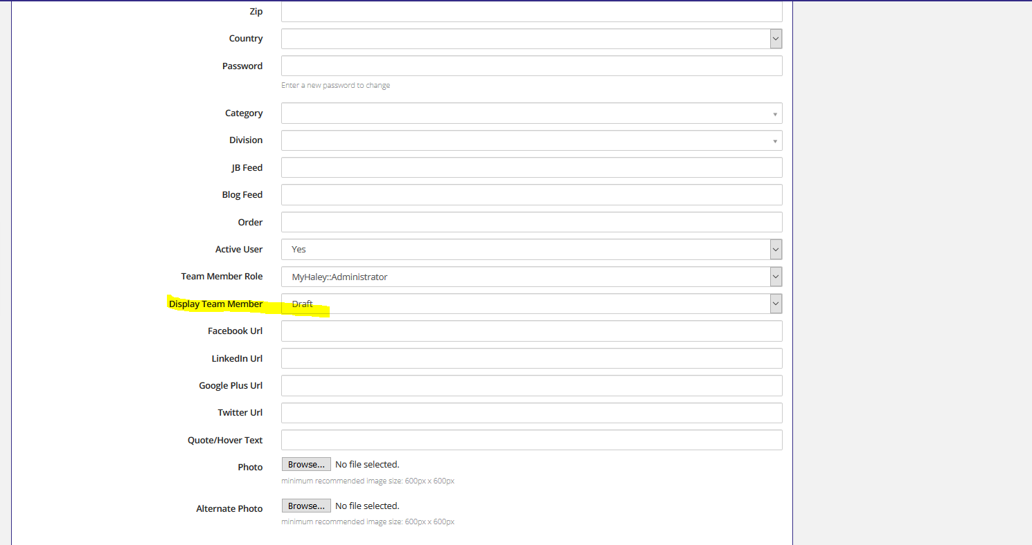
Task: Click the Facebook Url field
Action: pyautogui.click(x=531, y=331)
